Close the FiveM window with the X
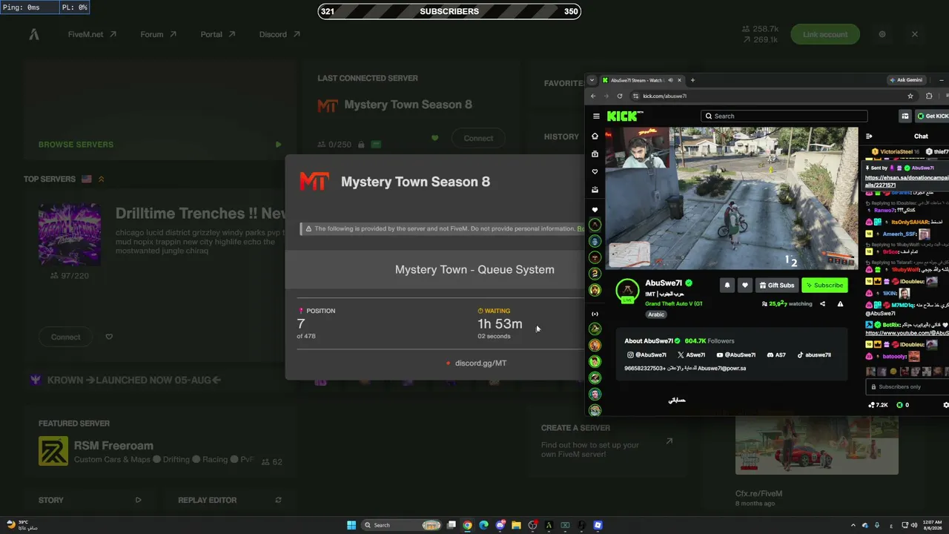The width and height of the screenshot is (949, 534). coord(914,34)
